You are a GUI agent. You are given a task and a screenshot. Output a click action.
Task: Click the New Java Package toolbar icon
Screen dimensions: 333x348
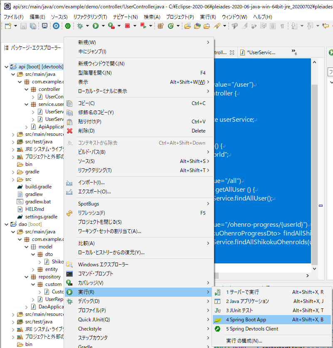pos(161,26)
